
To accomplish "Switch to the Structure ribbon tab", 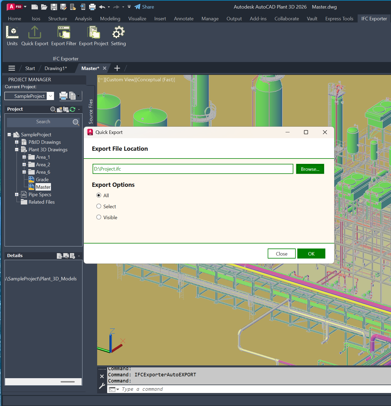I will click(58, 19).
